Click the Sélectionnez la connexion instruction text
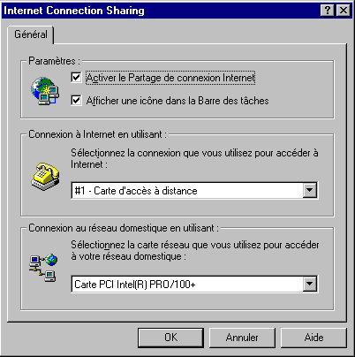Viewport: 355px width, 357px height. [194, 158]
